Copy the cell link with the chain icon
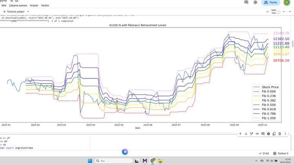Screen dimensions: 294x165 tap(257, 134)
